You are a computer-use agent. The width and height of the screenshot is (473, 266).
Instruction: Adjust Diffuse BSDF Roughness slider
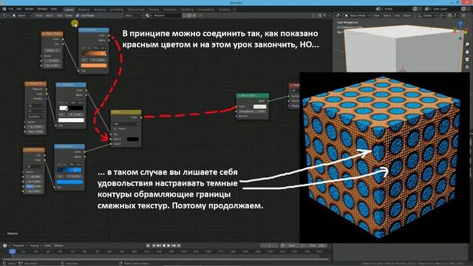pyautogui.click(x=253, y=112)
